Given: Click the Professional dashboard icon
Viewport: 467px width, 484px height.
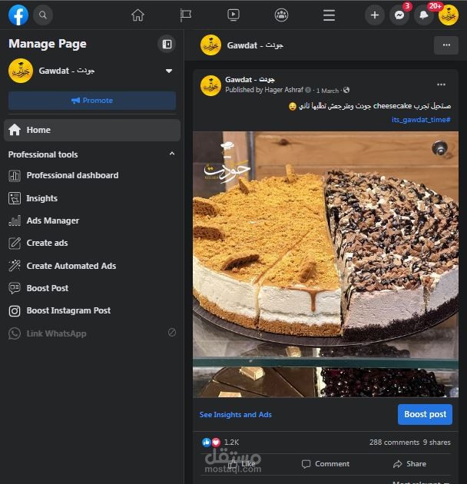Looking at the screenshot, I should coord(15,176).
